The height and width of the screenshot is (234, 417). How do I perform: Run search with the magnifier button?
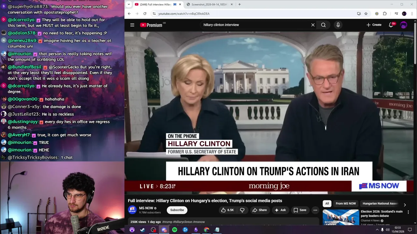point(323,25)
